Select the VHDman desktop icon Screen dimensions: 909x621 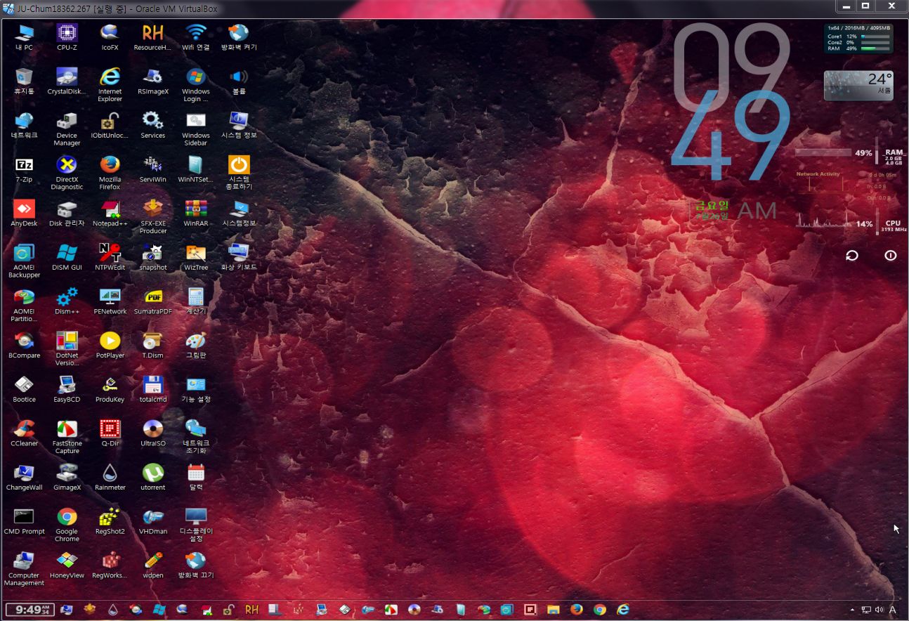tap(152, 521)
